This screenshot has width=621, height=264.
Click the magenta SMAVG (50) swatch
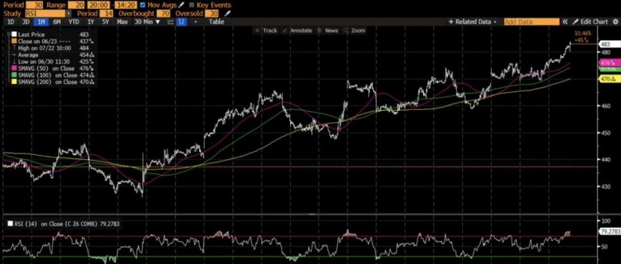[x=14, y=68]
